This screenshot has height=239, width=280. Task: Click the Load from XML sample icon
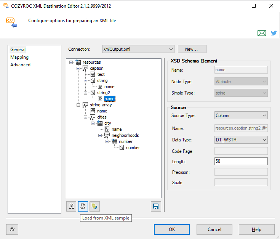(x=83, y=207)
